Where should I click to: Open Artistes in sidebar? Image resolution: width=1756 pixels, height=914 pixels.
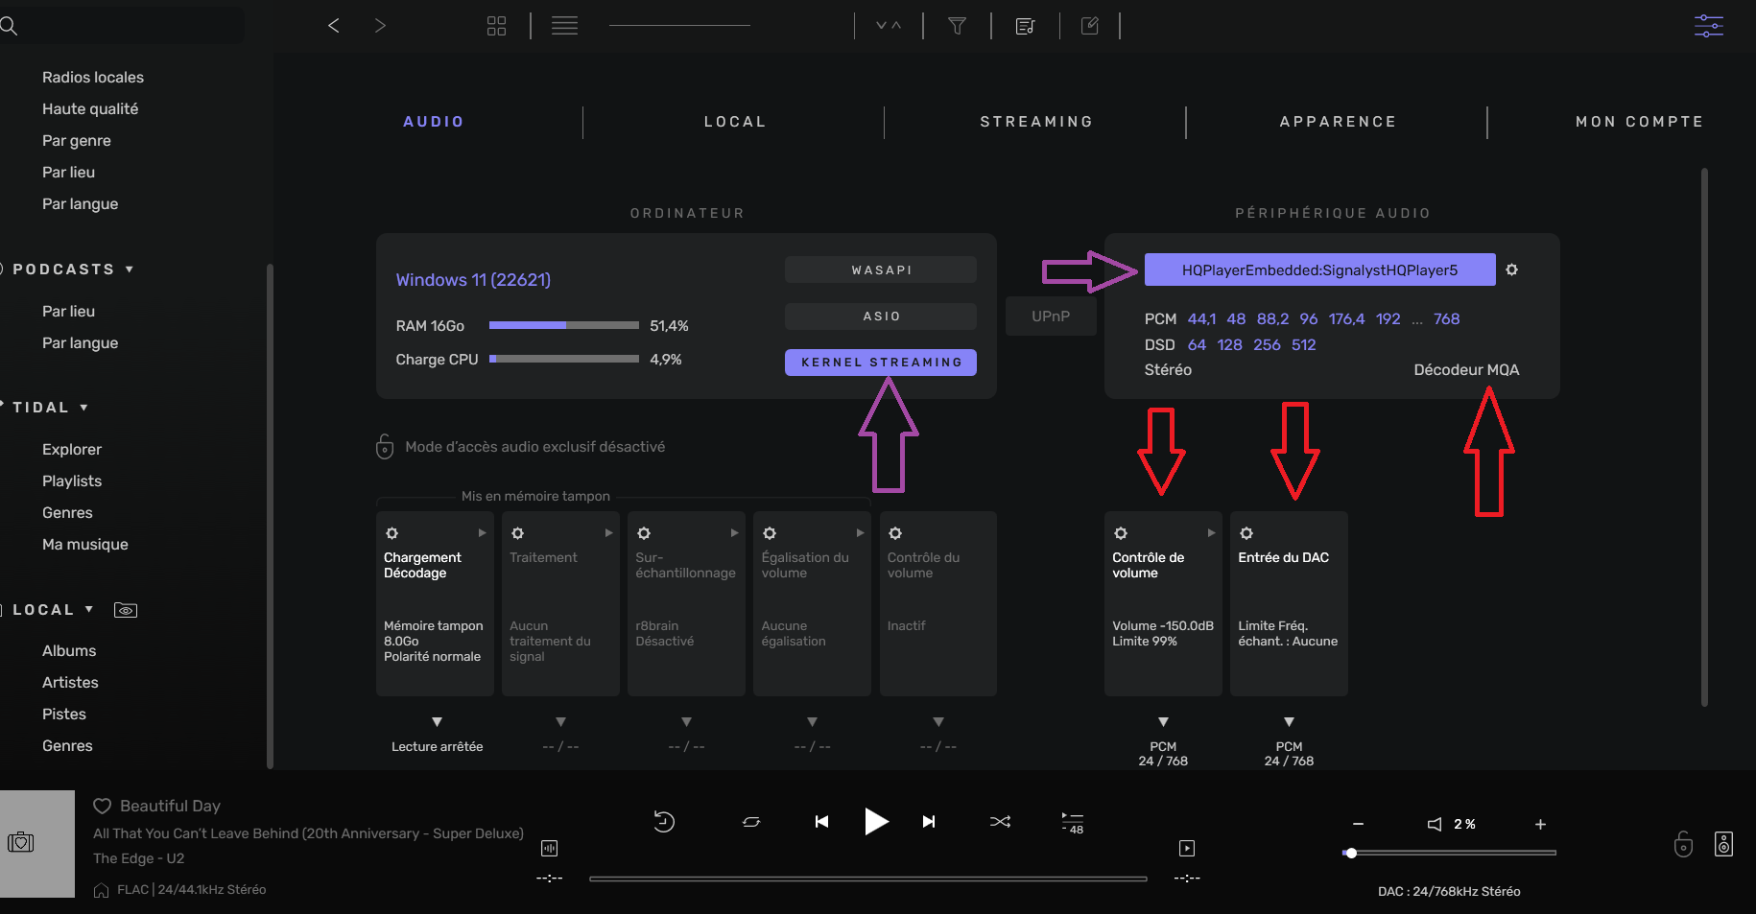70,682
